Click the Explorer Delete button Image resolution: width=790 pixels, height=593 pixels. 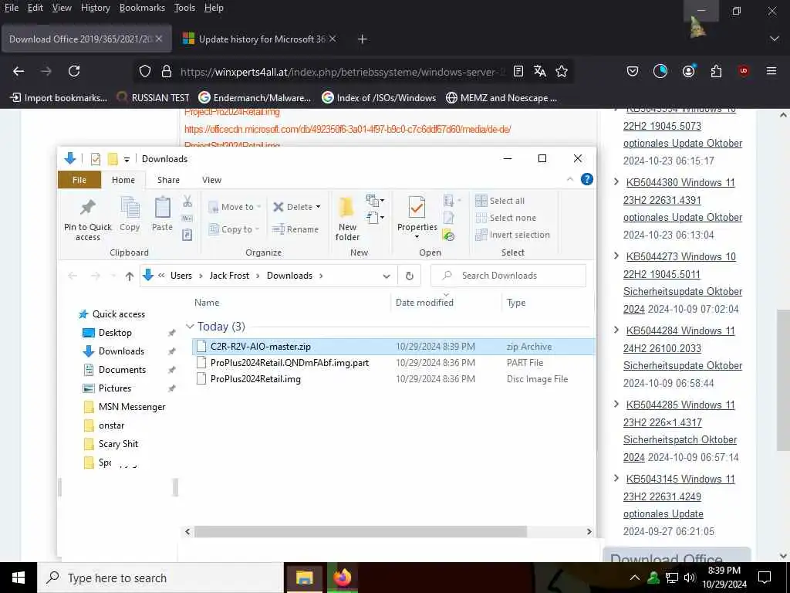pos(297,207)
